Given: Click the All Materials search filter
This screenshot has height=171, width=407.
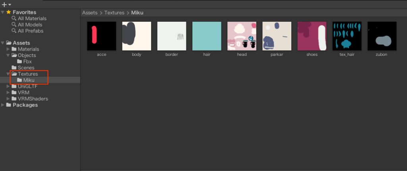Looking at the screenshot, I should tap(32, 19).
